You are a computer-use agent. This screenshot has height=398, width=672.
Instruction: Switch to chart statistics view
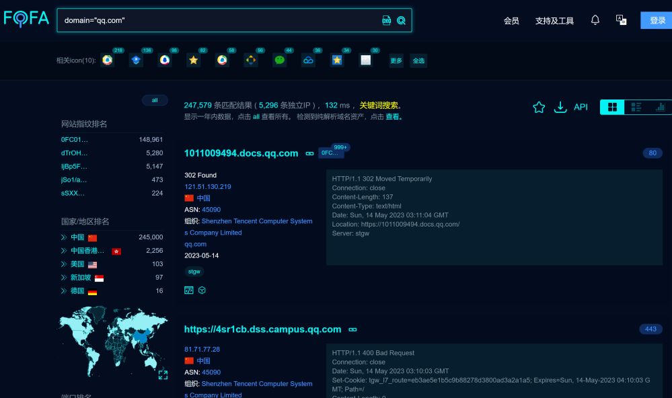pos(660,107)
